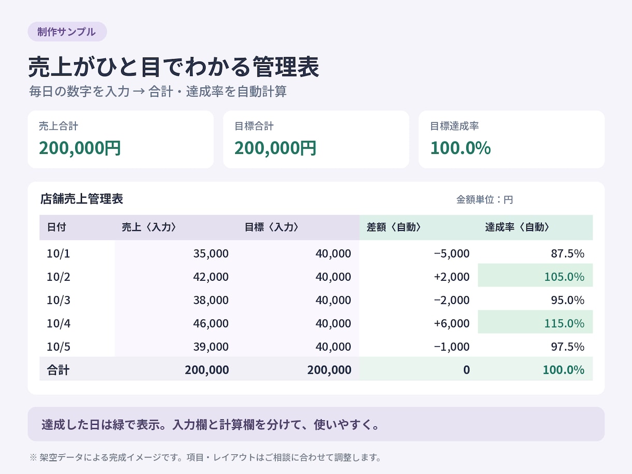Click the 目標〈入力〉 column header

tap(298, 227)
